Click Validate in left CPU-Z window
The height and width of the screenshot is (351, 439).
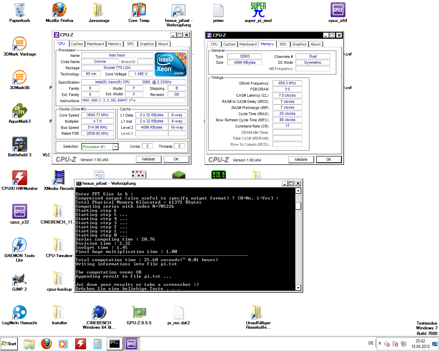(x=148, y=159)
